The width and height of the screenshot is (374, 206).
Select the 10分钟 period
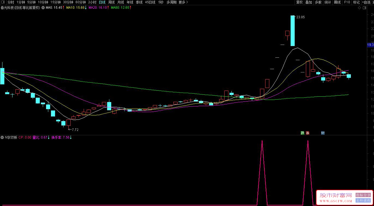click(43, 2)
